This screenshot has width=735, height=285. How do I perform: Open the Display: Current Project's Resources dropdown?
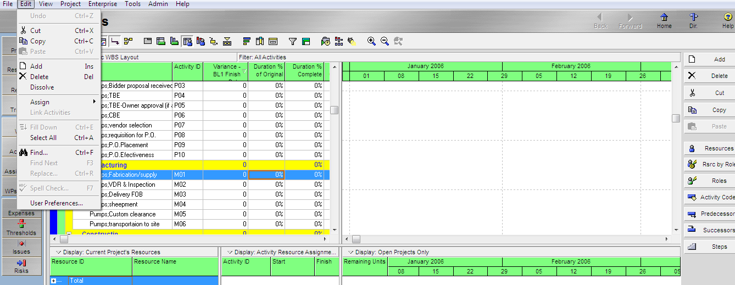58,252
